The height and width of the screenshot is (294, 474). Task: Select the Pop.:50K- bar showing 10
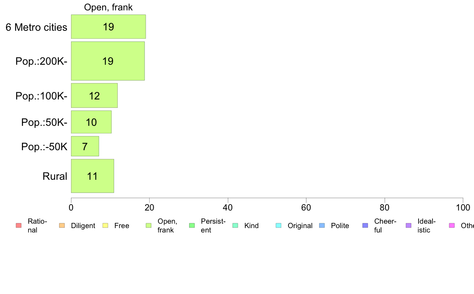91,122
